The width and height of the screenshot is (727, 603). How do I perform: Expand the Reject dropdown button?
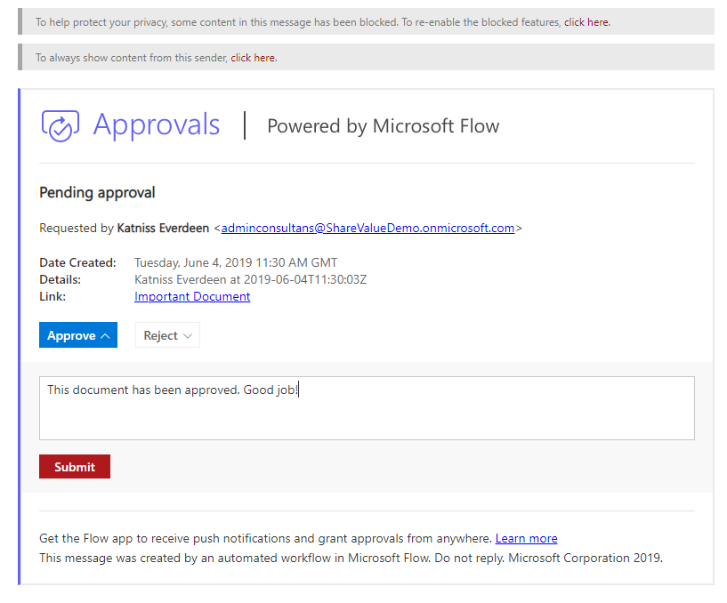(167, 334)
